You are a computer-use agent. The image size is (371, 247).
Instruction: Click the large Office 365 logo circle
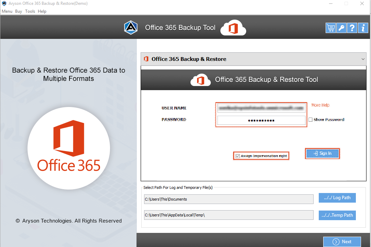tap(69, 148)
